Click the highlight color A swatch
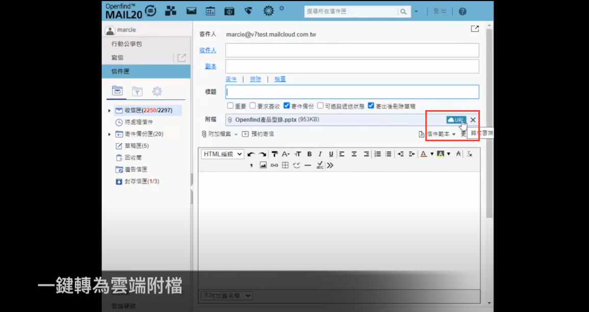The image size is (589, 312). pyautogui.click(x=441, y=154)
